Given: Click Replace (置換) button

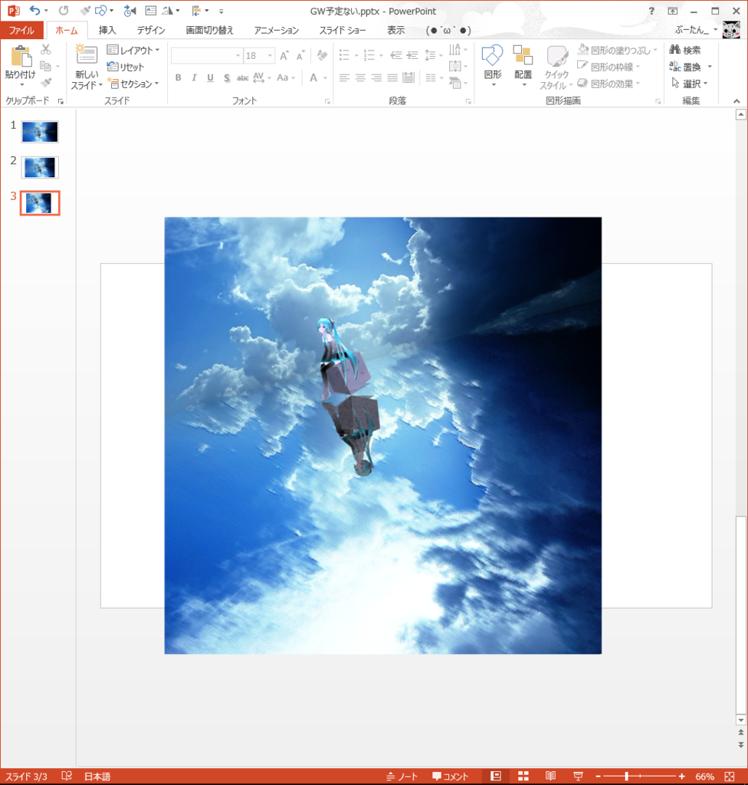Looking at the screenshot, I should (691, 67).
